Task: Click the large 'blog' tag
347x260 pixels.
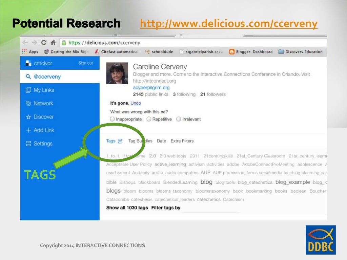Action: pos(206,182)
